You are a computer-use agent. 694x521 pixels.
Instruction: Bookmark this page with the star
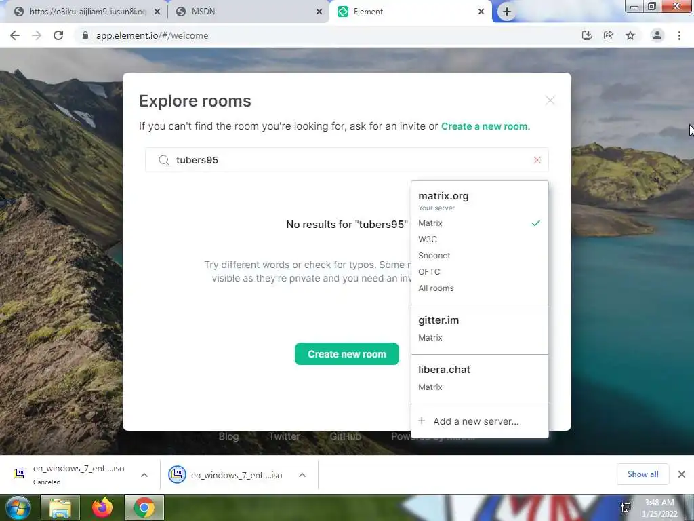tap(630, 35)
